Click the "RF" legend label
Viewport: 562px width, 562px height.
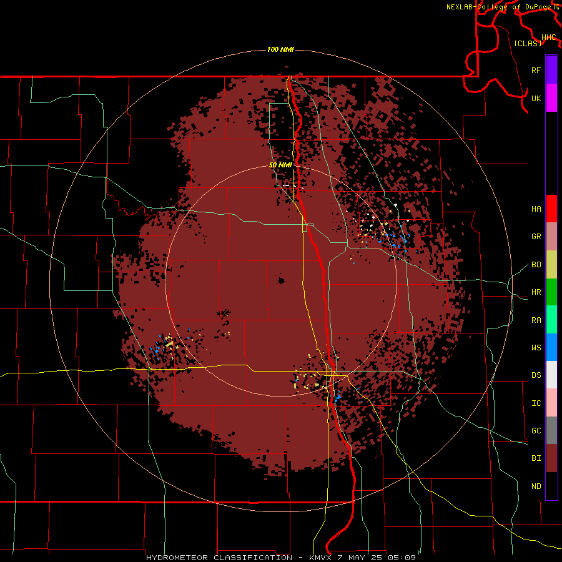536,70
